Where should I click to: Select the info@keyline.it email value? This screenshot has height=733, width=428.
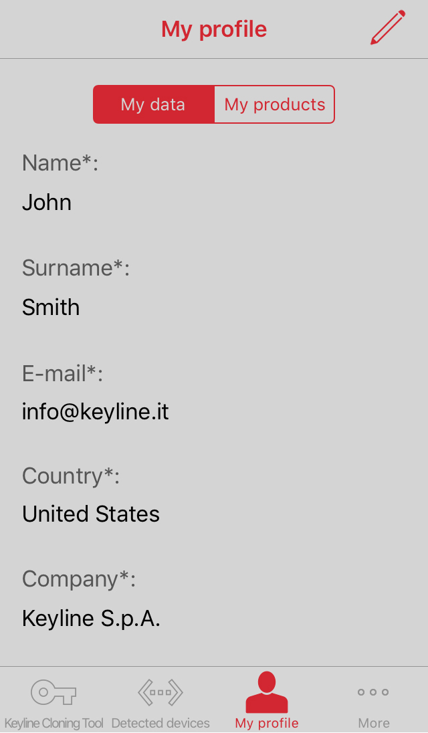96,411
